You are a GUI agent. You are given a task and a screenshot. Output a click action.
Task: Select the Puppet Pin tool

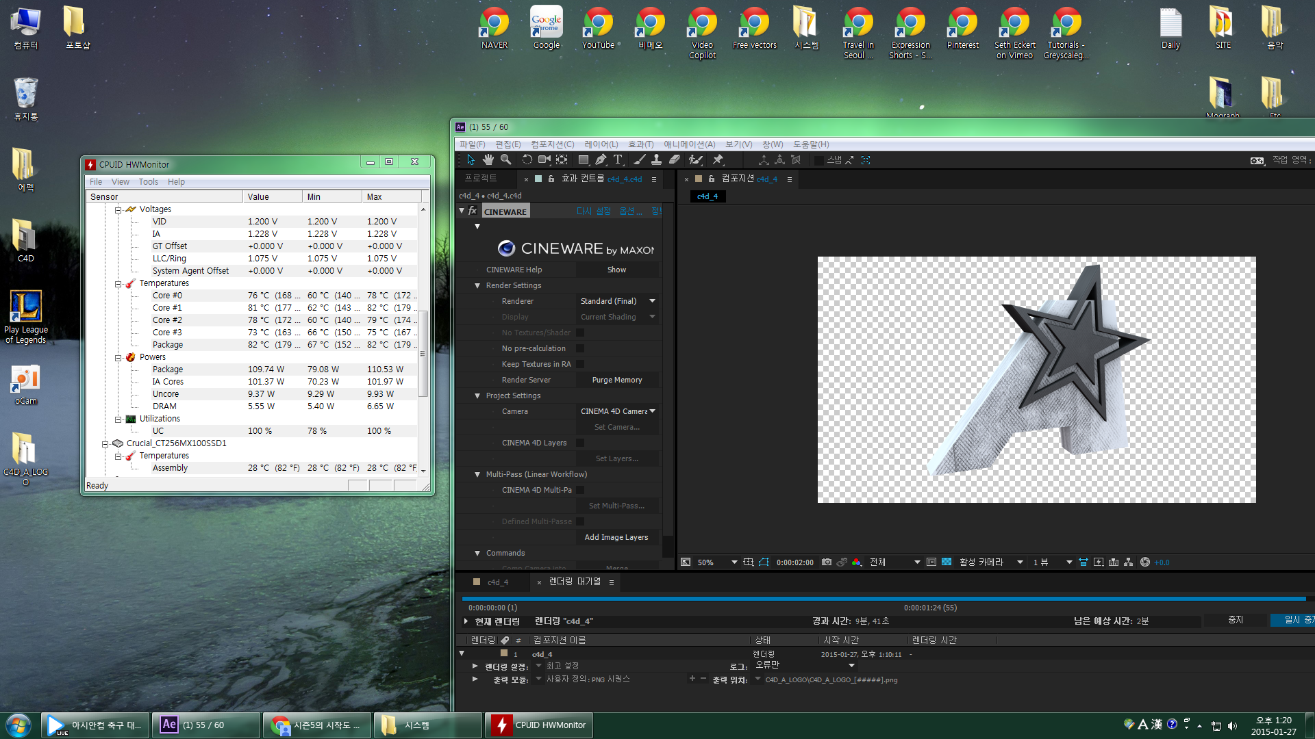point(718,159)
